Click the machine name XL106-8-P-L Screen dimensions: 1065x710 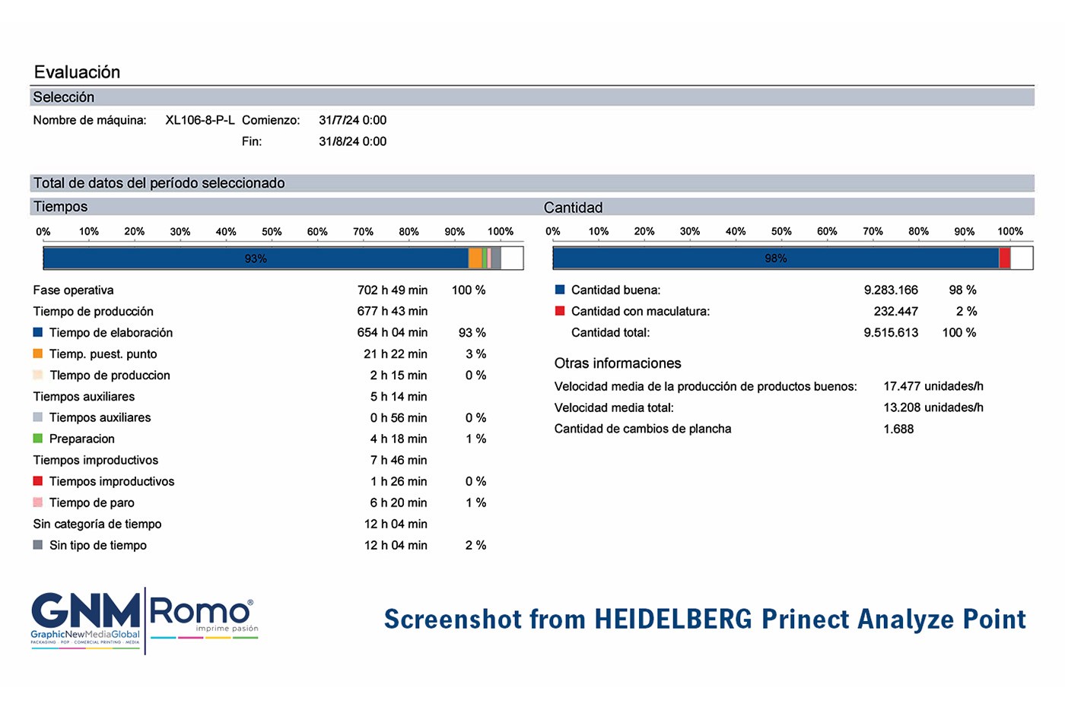(200, 120)
